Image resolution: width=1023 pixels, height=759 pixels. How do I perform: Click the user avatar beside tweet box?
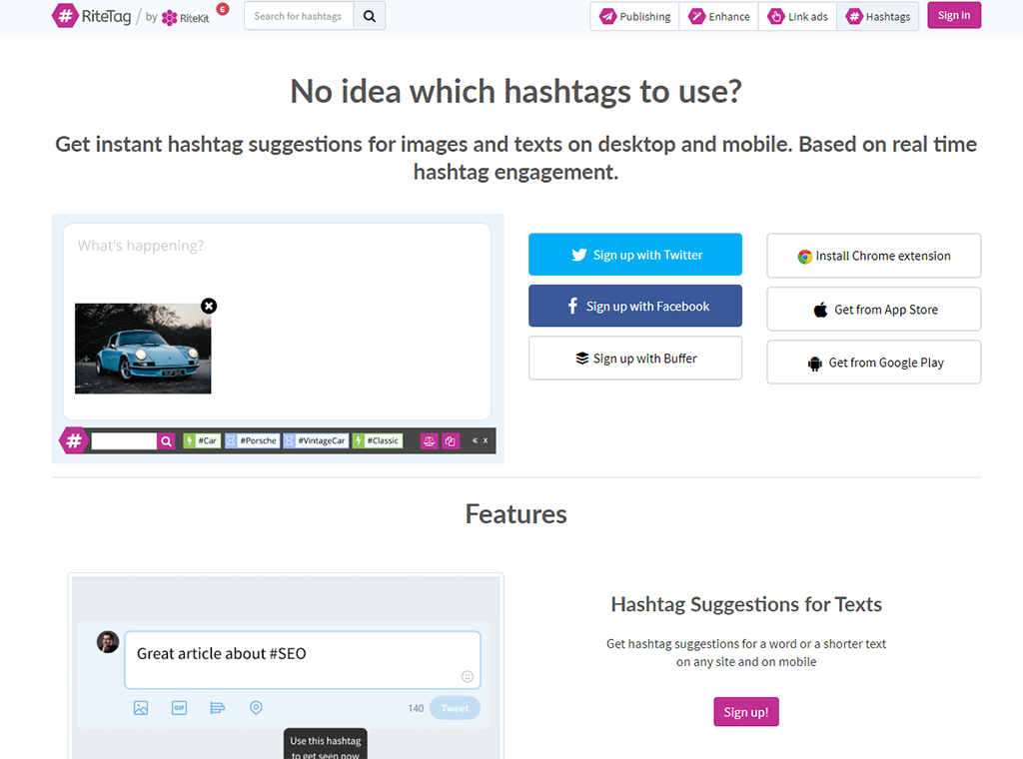[108, 641]
